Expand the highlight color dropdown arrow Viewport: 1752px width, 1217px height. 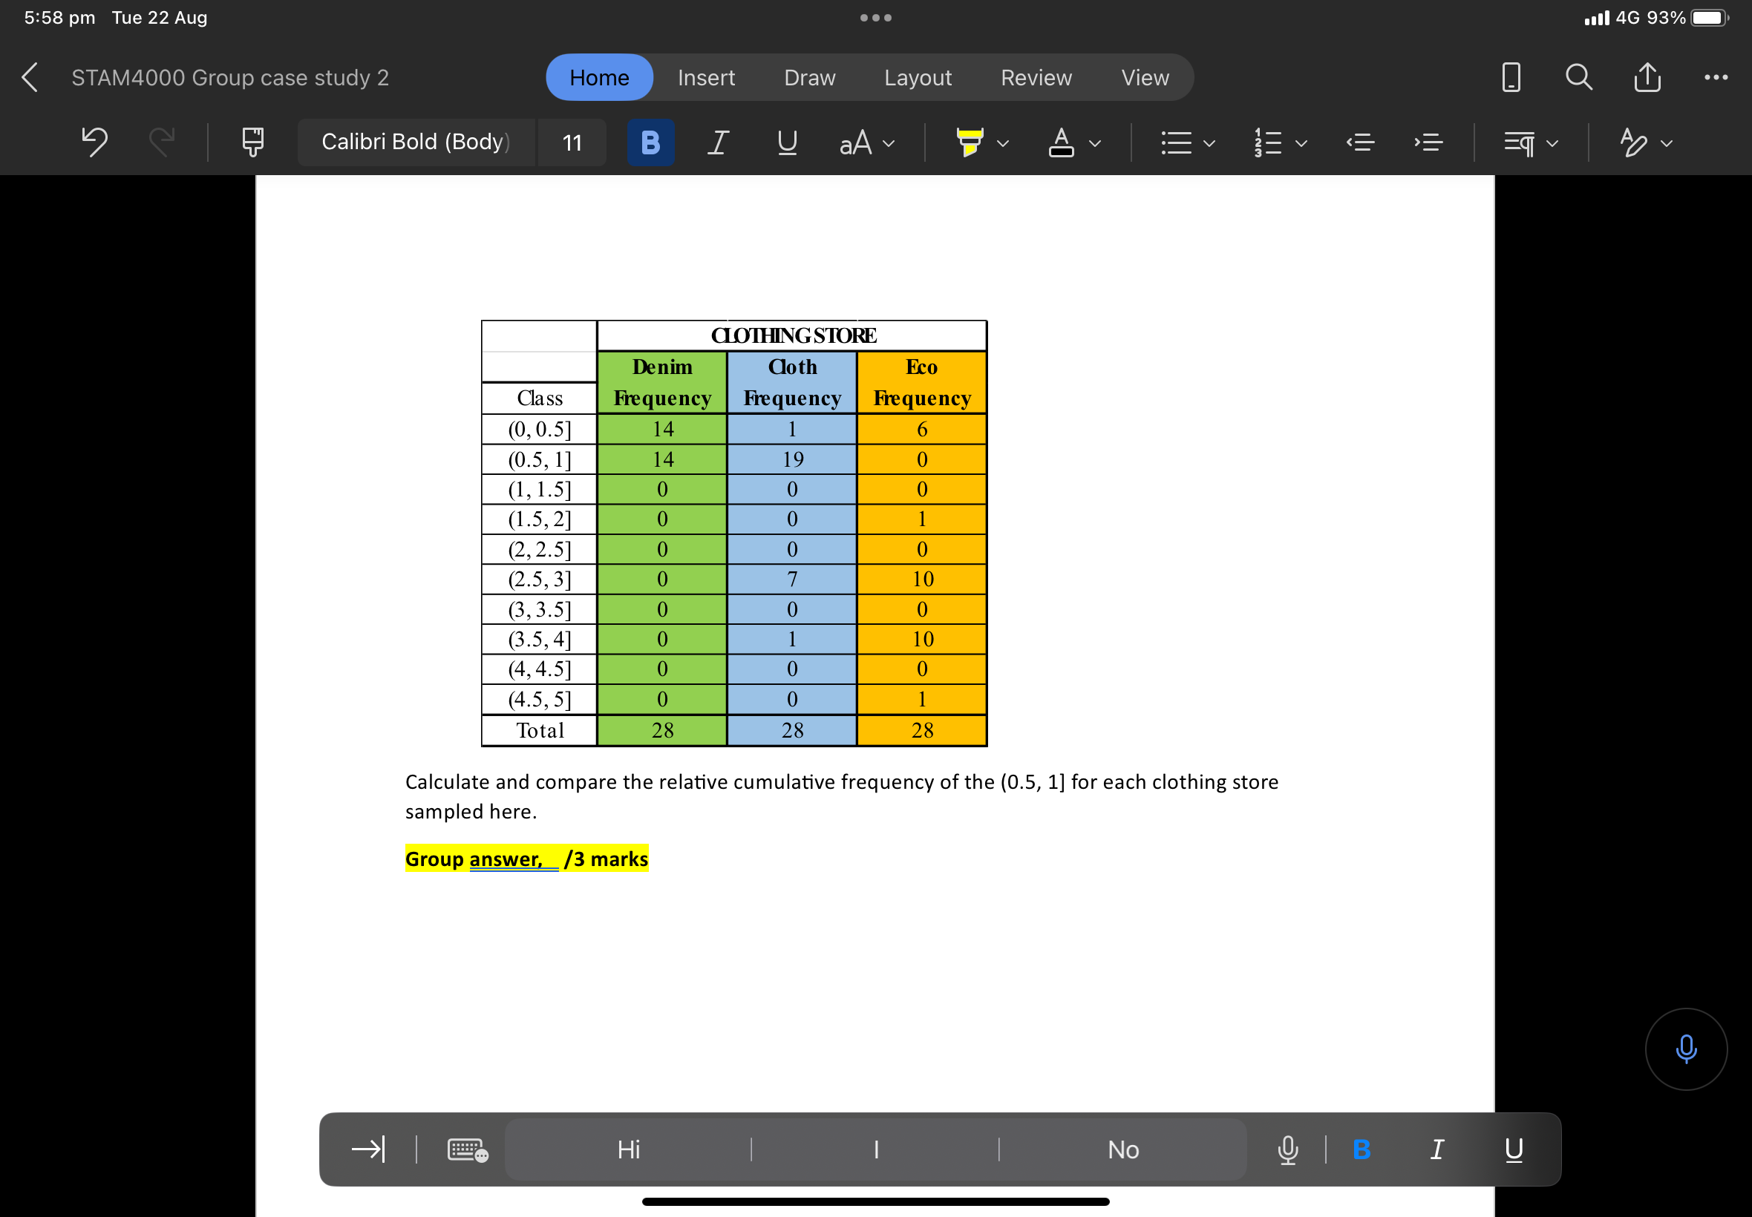[x=1003, y=143]
